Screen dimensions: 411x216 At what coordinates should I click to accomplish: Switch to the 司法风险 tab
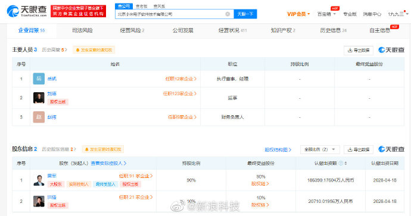point(82,30)
